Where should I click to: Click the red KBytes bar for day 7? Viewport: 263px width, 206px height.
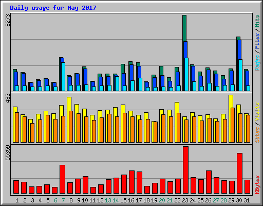(x=62, y=179)
